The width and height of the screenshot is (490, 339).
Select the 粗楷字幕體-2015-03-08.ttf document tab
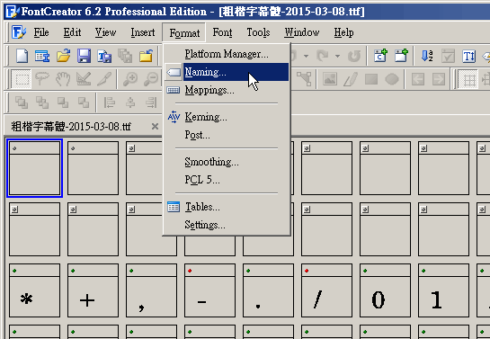point(71,127)
